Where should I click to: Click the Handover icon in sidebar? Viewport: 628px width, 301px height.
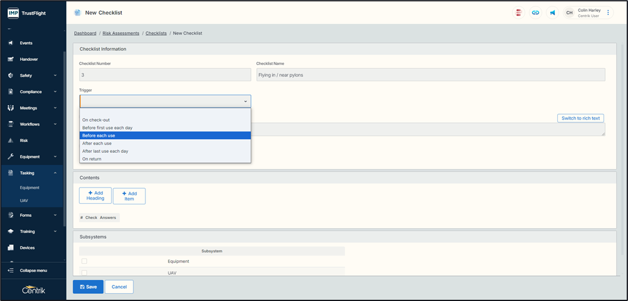tap(11, 59)
